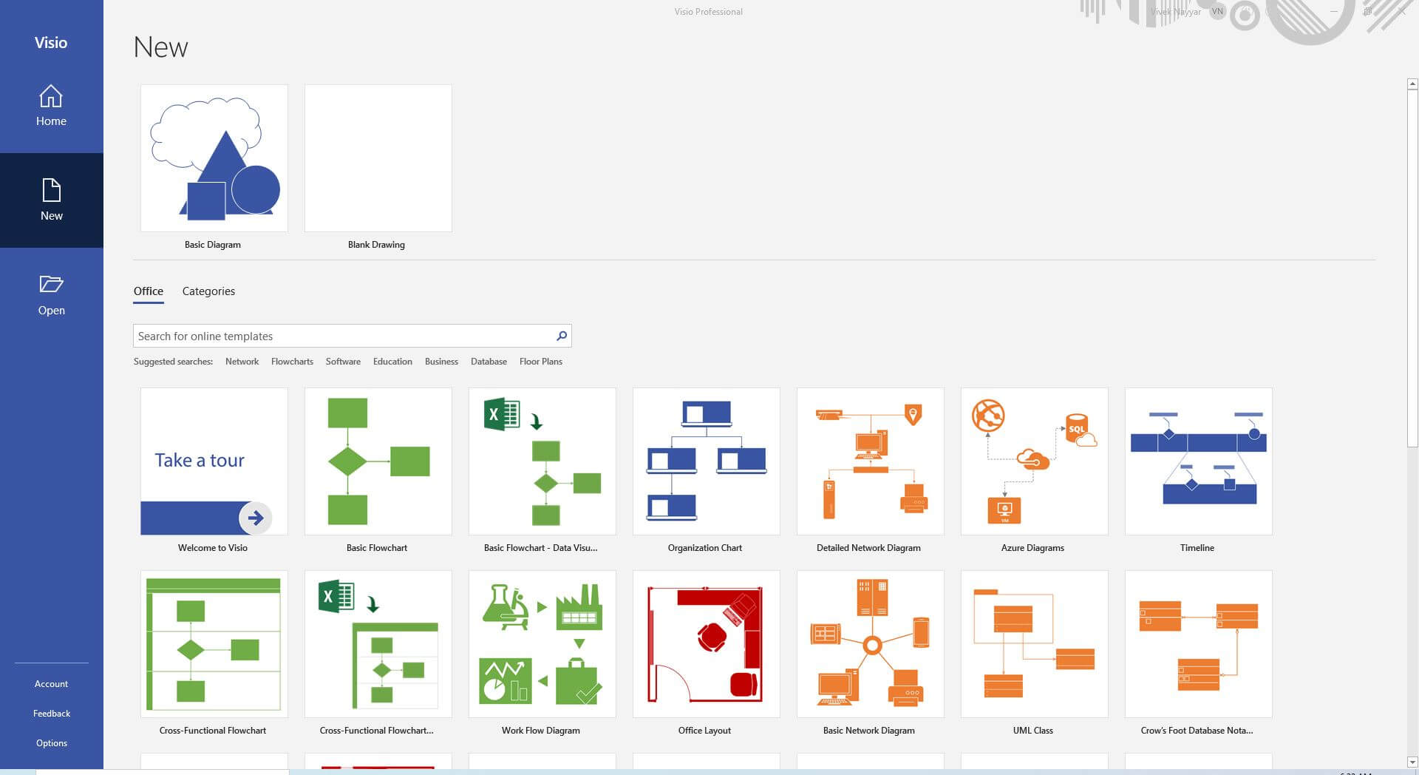The image size is (1419, 775).
Task: Select Basic Flowchart - Data Visualizer template
Action: [x=542, y=461]
